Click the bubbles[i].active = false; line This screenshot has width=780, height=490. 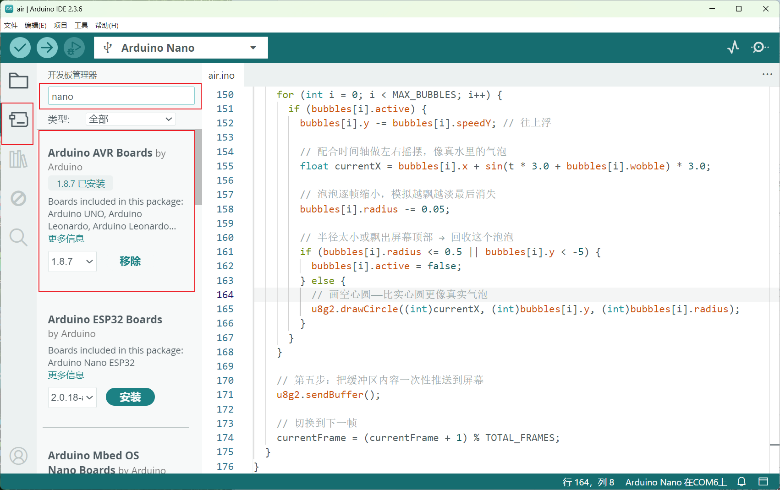(x=386, y=266)
